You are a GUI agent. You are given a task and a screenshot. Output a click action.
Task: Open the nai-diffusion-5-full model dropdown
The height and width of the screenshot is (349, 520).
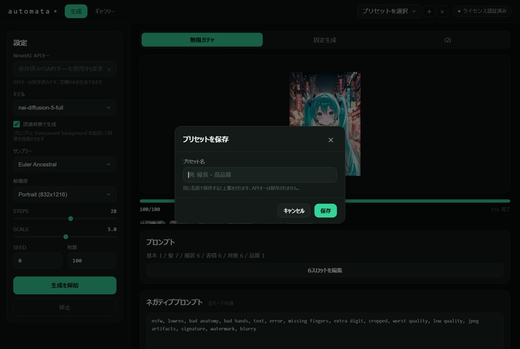64,108
